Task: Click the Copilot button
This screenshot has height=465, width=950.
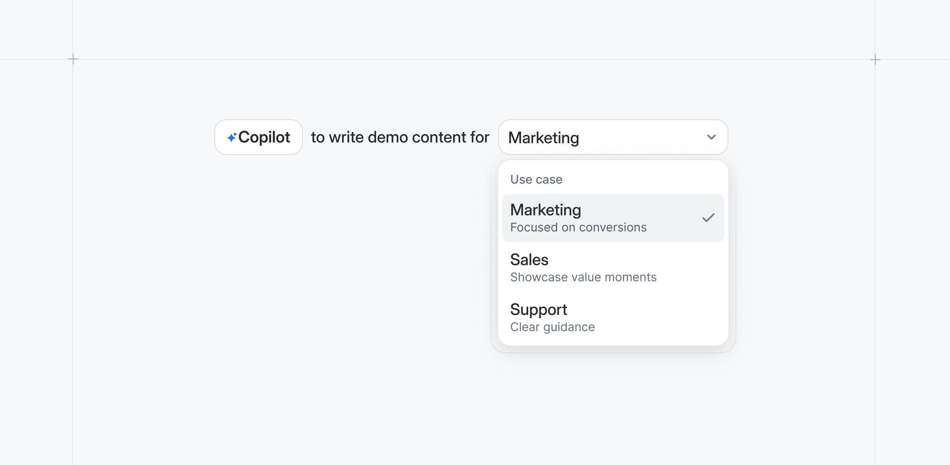Action: 258,137
